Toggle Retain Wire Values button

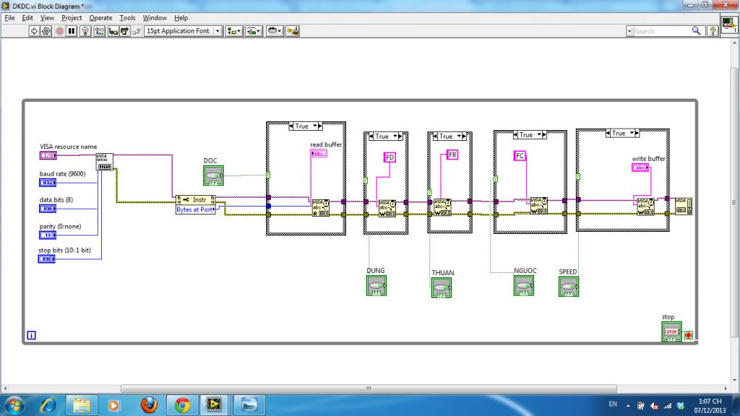coord(100,31)
